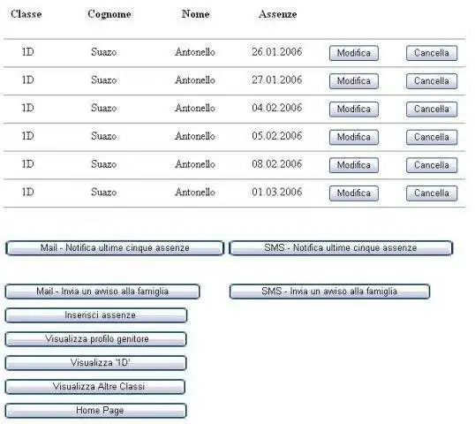This screenshot has height=424, width=475.
Task: Select the date 05.02.2006
Action: pos(277,136)
